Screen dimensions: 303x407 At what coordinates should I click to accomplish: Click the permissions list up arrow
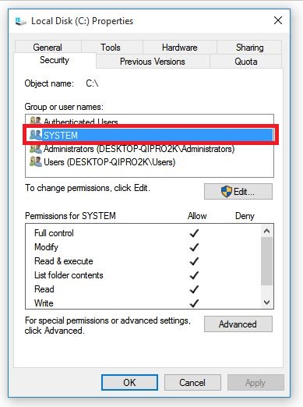(x=266, y=231)
